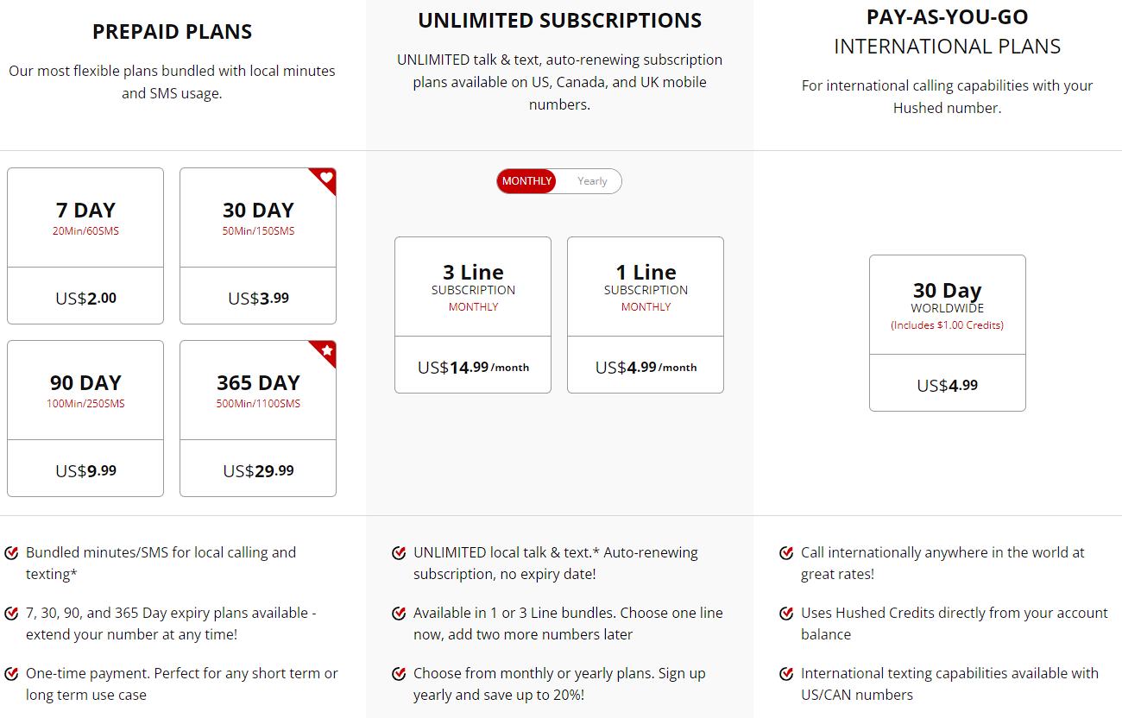Screen dimensions: 1122x718
Task: Pick the 90 DAY prepaid plan
Action: [x=85, y=419]
